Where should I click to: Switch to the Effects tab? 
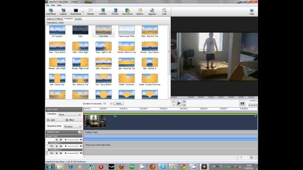click(60, 19)
